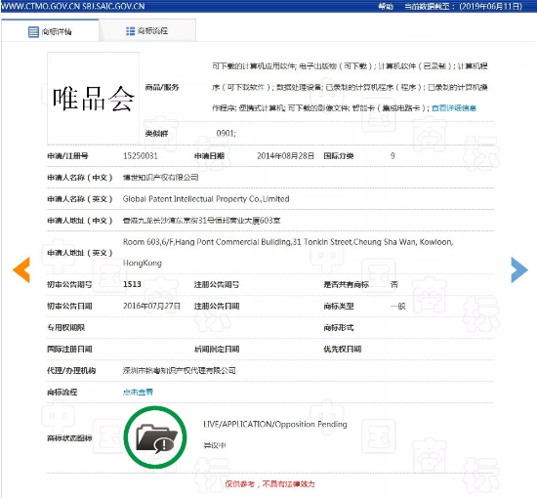Go to next record with blue arrow
The image size is (537, 498).
[x=519, y=270]
